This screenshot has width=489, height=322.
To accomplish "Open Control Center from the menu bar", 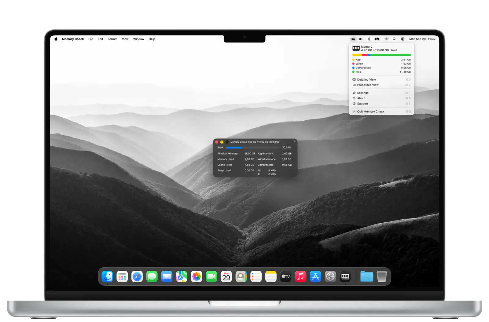I will click(403, 39).
